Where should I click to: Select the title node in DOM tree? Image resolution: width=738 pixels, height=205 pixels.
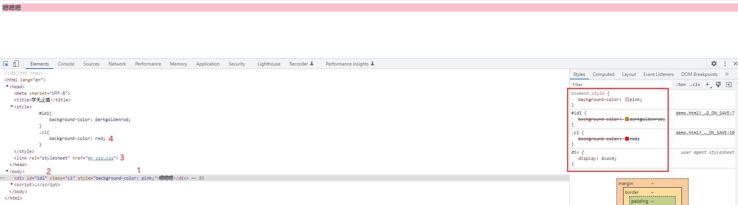(x=43, y=100)
